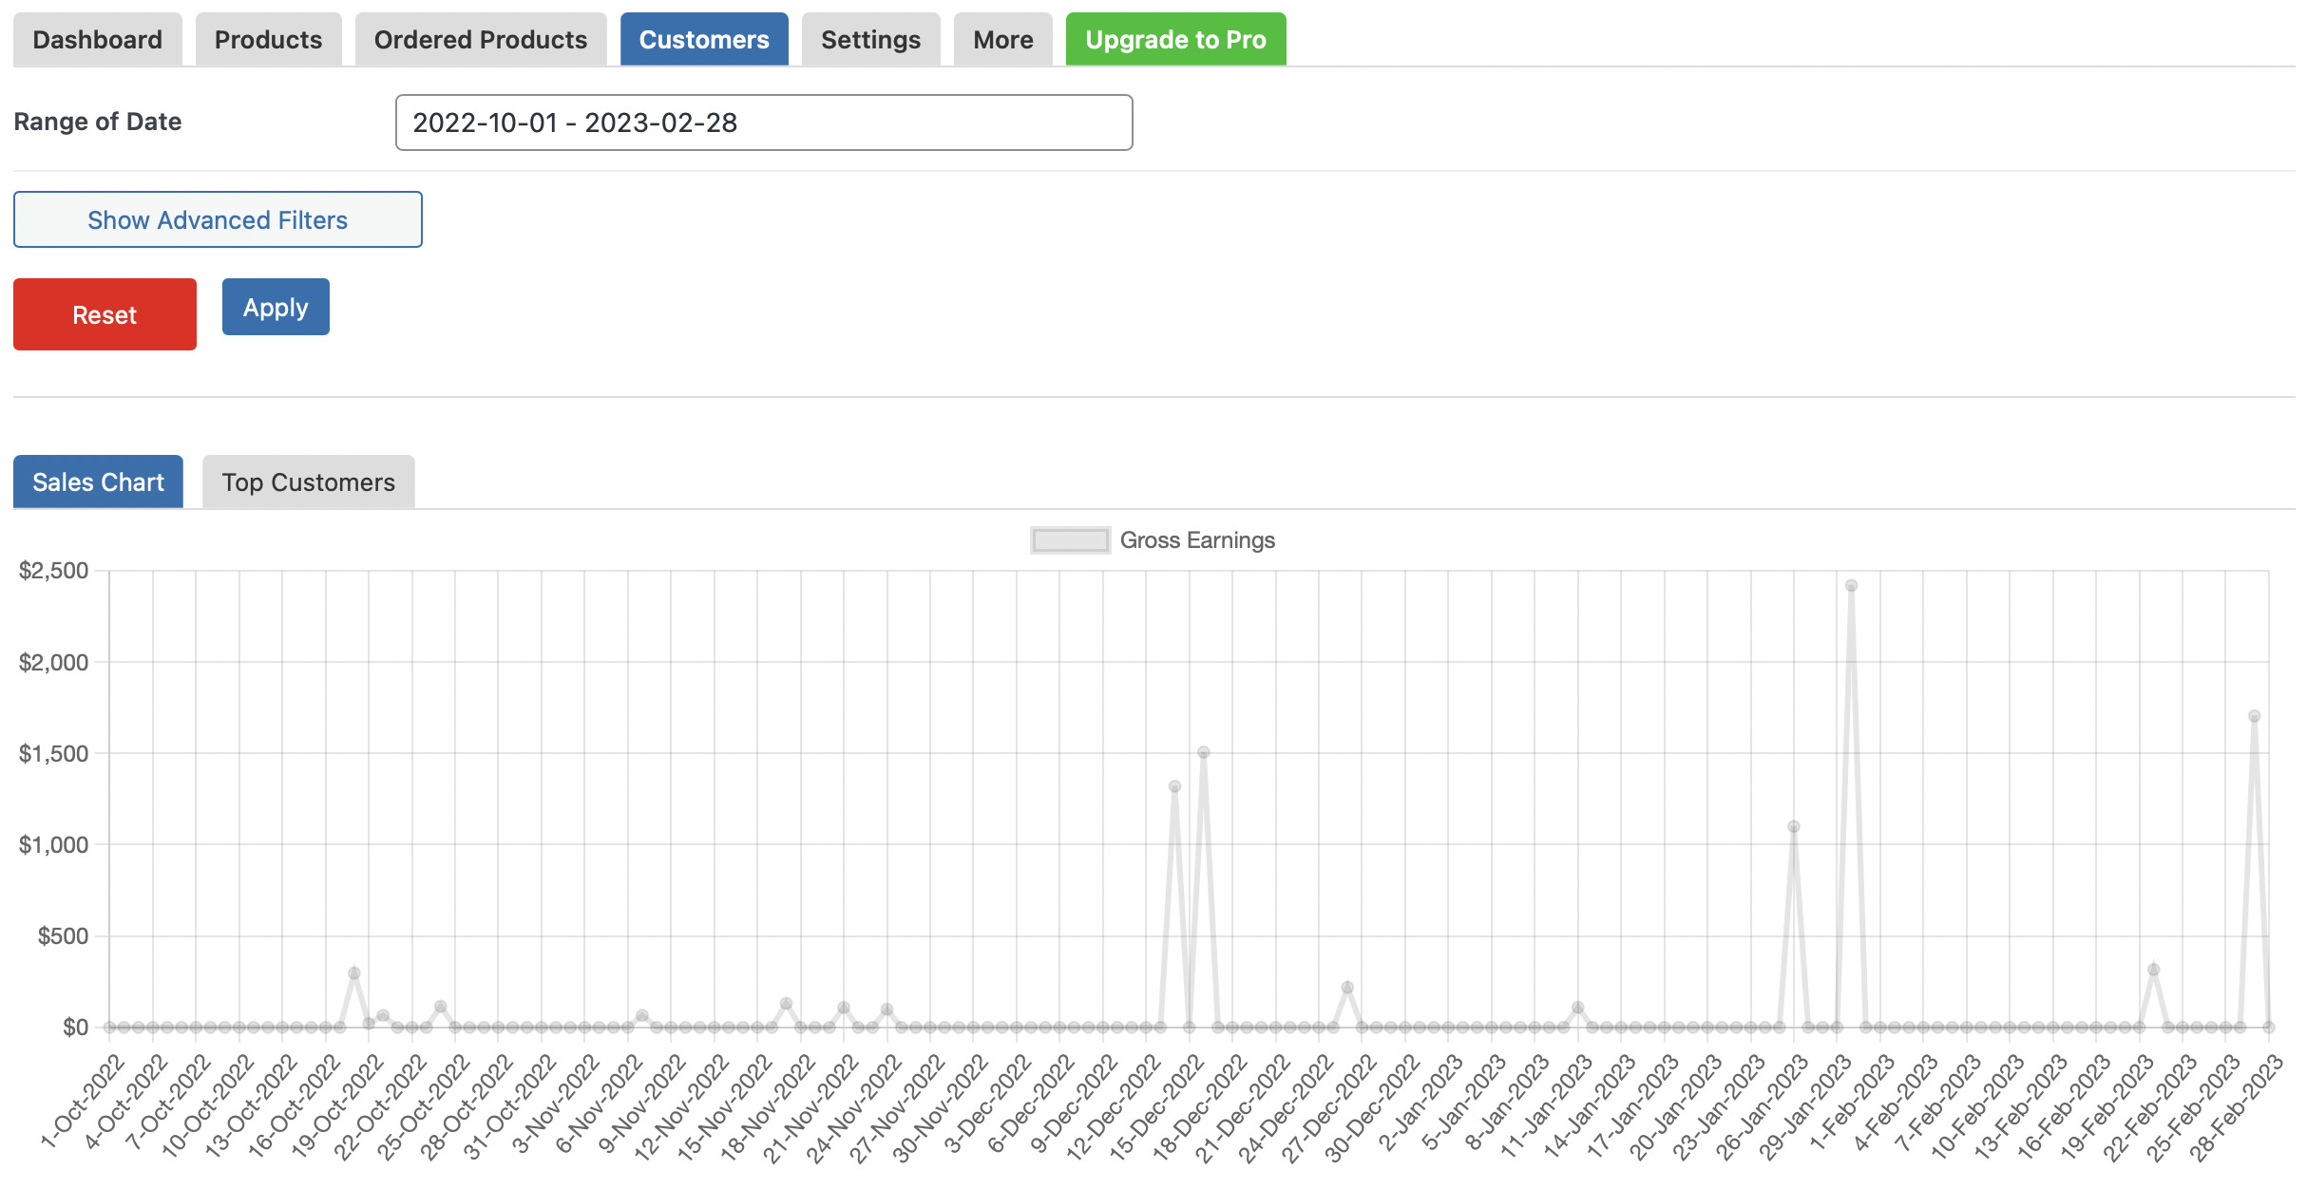Viewport: 2307px width, 1189px height.
Task: Open the More tab
Action: (x=1002, y=40)
